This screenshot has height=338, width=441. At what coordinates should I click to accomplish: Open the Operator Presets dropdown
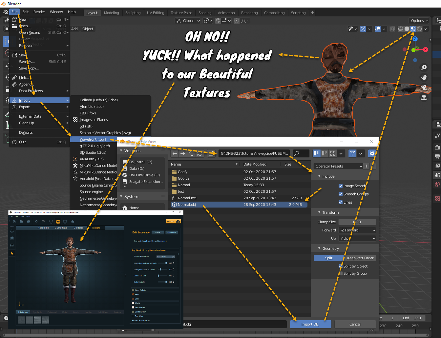click(338, 166)
